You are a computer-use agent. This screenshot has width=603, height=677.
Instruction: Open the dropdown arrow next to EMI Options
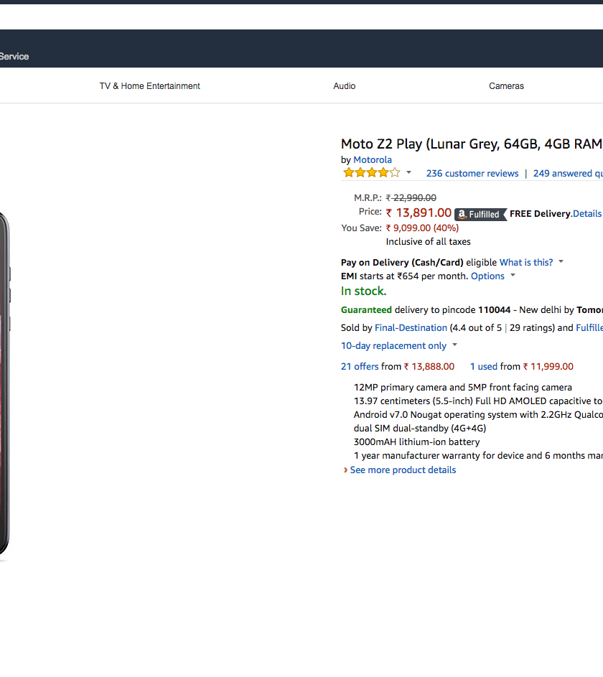513,276
